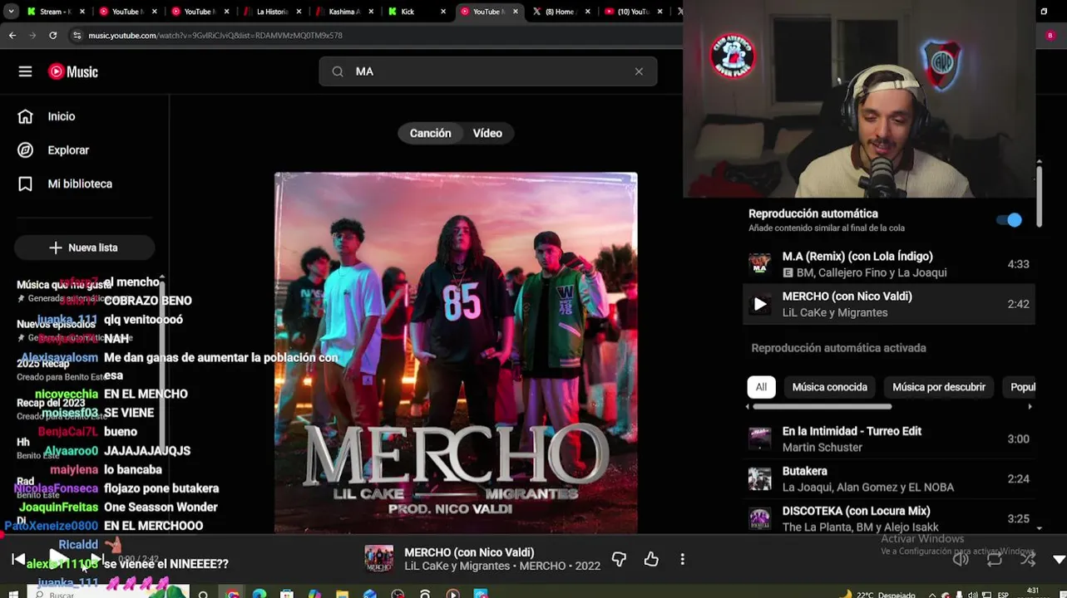The height and width of the screenshot is (598, 1067).
Task: Switch to the (10) YouTube tab
Action: [x=632, y=12]
